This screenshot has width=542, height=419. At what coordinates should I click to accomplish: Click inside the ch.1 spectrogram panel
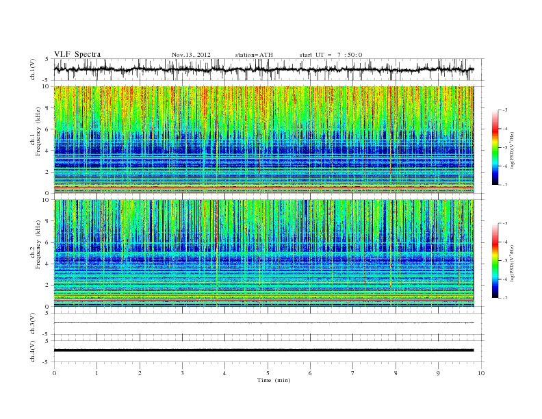pyautogui.click(x=263, y=140)
